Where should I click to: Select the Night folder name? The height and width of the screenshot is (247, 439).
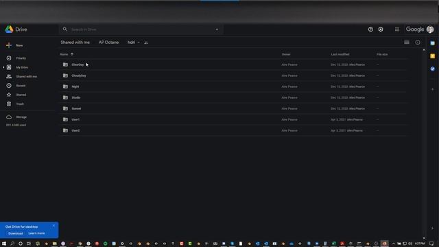point(75,86)
